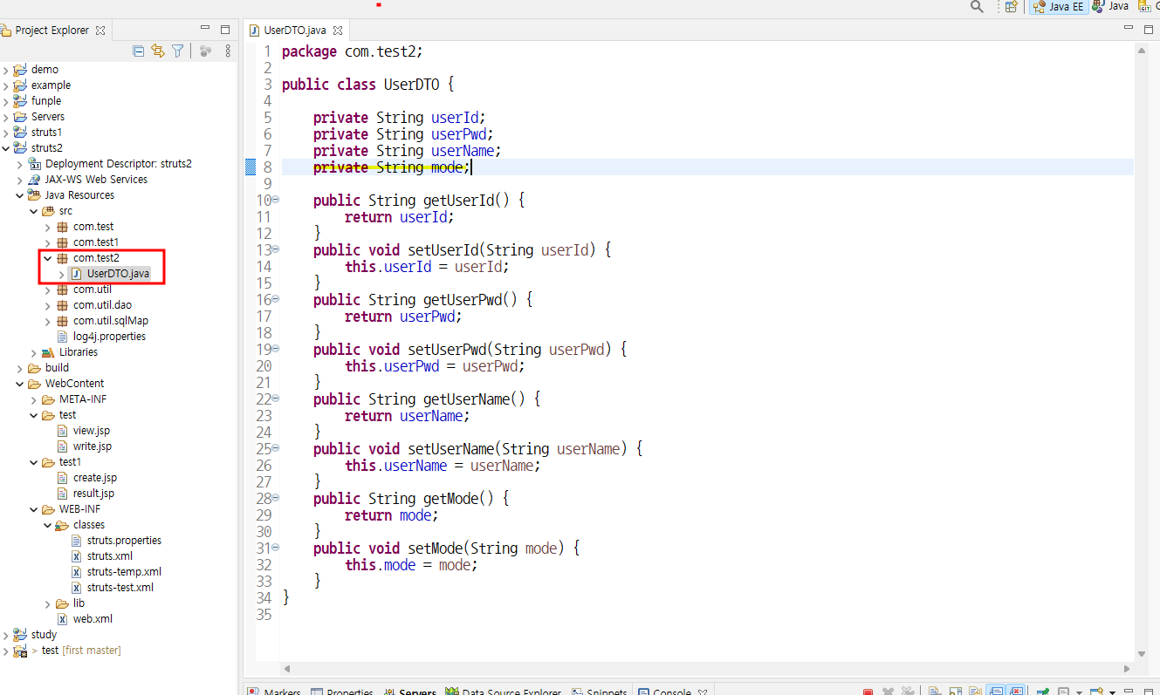Fold the getMode method at line 28
The image size is (1160, 695).
pos(276,498)
